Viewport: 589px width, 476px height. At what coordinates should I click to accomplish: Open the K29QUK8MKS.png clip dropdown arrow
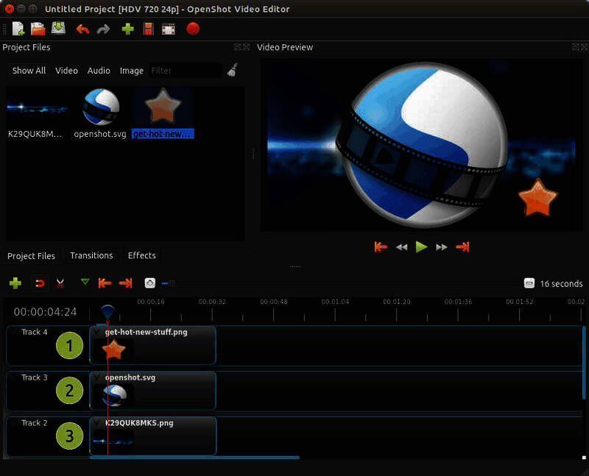[96, 423]
